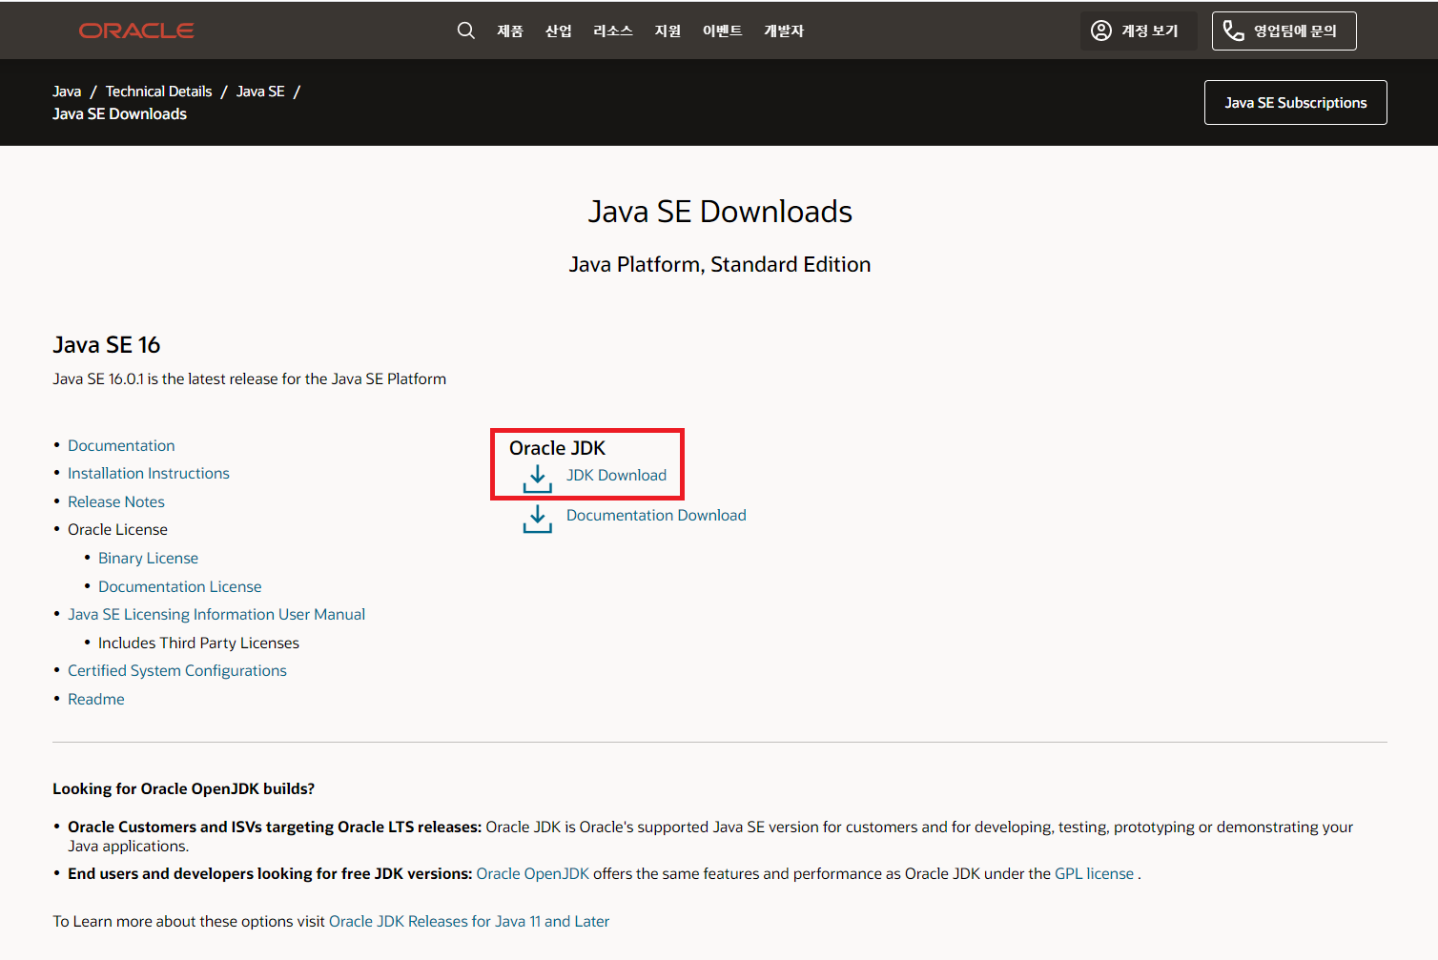Open Release Notes link

(116, 501)
